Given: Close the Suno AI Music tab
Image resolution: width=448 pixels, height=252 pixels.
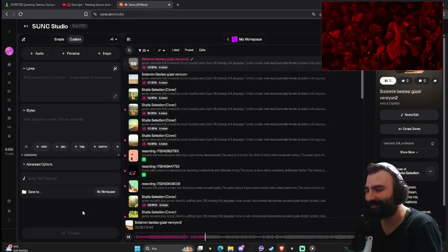Looking at the screenshot, I should (x=169, y=5).
